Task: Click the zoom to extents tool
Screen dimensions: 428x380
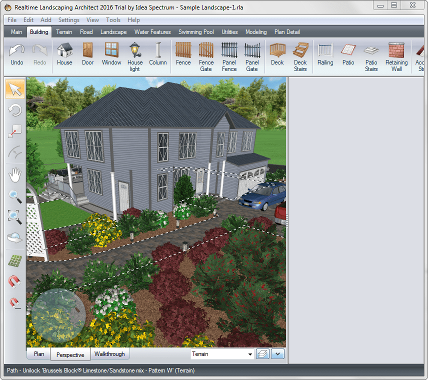Action: pyautogui.click(x=15, y=217)
